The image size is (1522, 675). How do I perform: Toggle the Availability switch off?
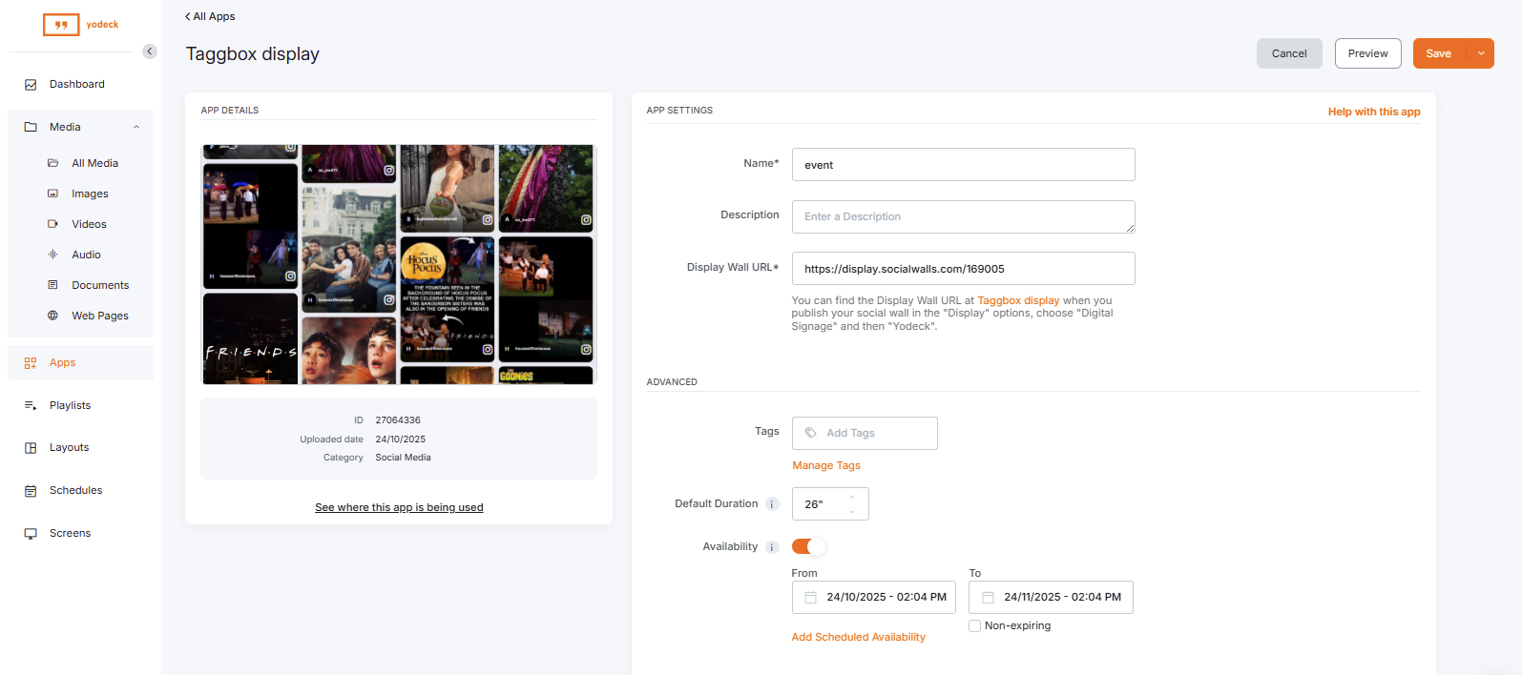point(808,546)
